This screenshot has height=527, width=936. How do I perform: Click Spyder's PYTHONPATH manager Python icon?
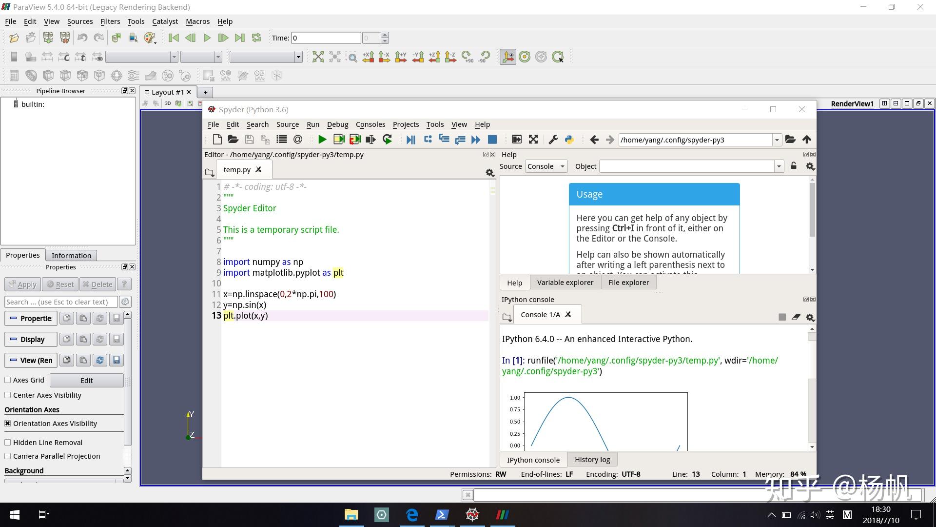point(569,140)
